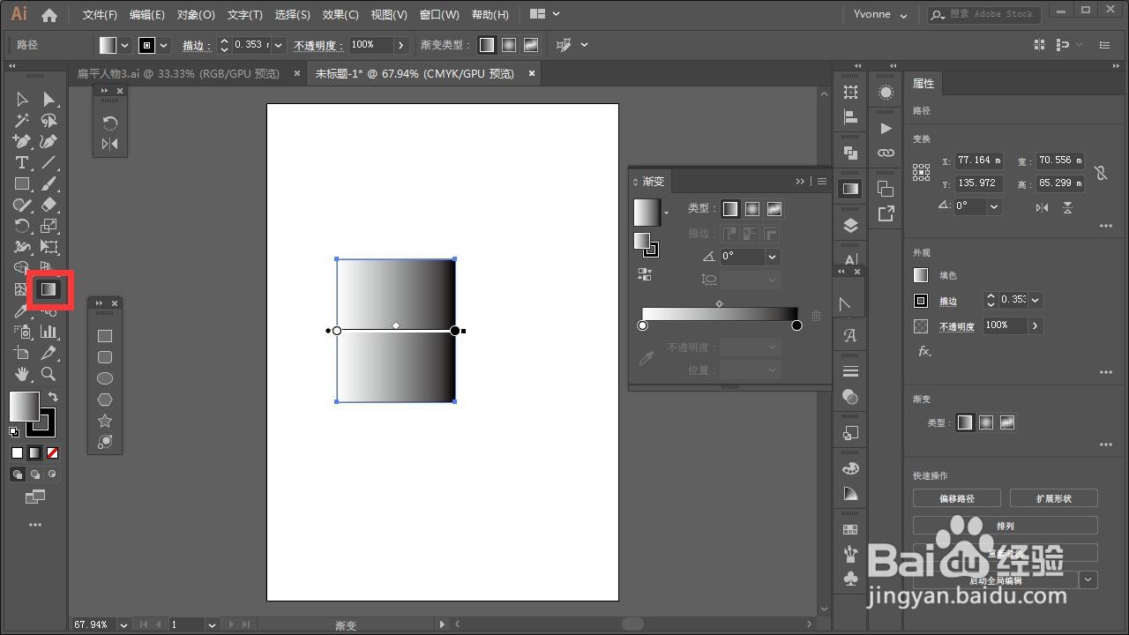
Task: Select the Gradient tool highlighted in the toolbar
Action: pyautogui.click(x=49, y=289)
